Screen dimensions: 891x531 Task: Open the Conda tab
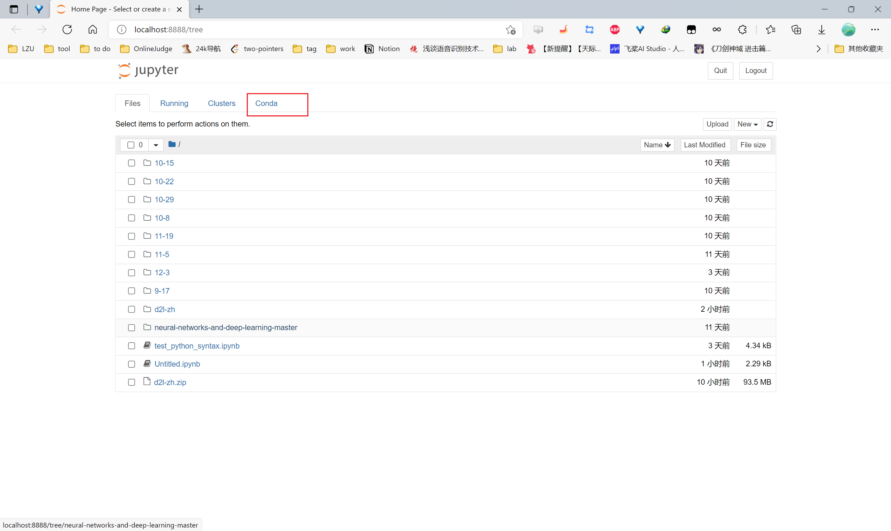point(266,104)
